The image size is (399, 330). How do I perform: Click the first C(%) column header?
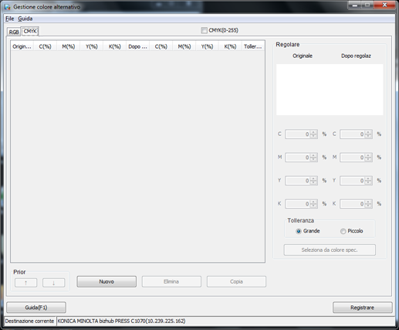[x=45, y=46]
